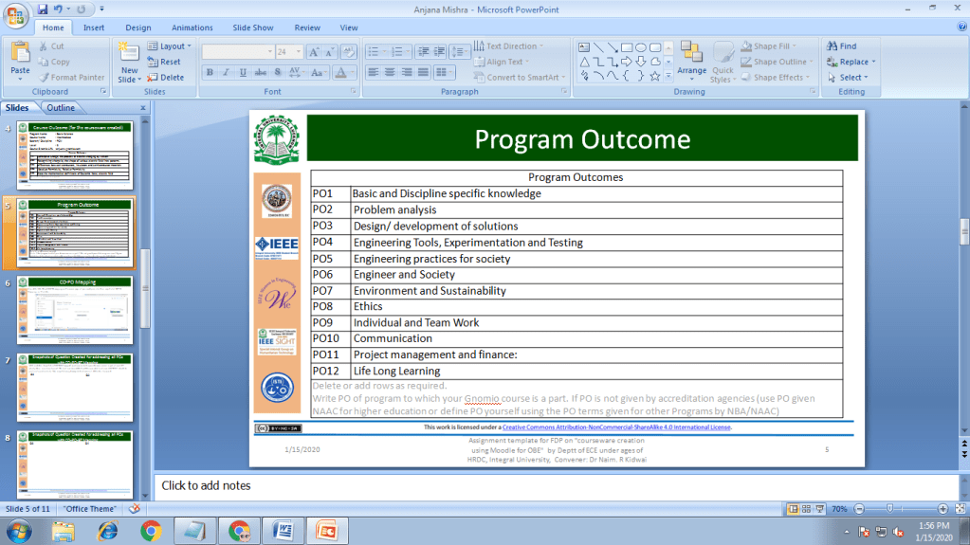Click Convert to SmartArt button
The image size is (970, 545).
tap(520, 78)
